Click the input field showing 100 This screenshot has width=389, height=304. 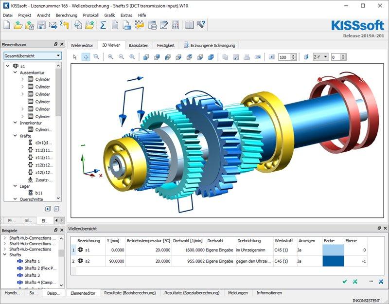(284, 57)
